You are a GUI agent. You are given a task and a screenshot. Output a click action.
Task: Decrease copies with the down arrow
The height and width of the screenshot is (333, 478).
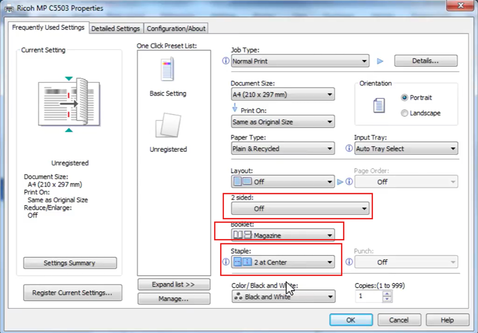tap(387, 299)
